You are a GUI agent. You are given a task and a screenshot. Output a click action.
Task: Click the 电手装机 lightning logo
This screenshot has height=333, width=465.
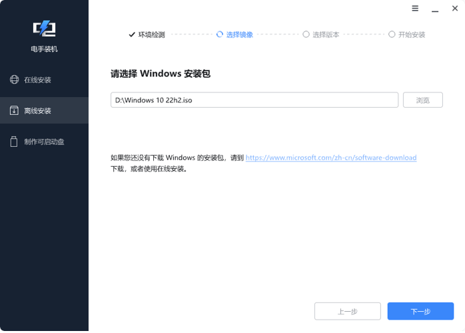pos(44,29)
